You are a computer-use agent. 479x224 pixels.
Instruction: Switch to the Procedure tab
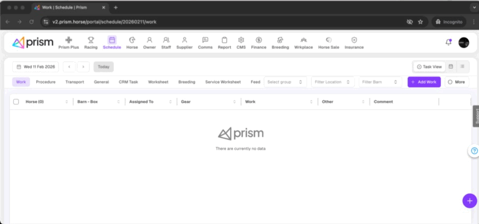(46, 82)
